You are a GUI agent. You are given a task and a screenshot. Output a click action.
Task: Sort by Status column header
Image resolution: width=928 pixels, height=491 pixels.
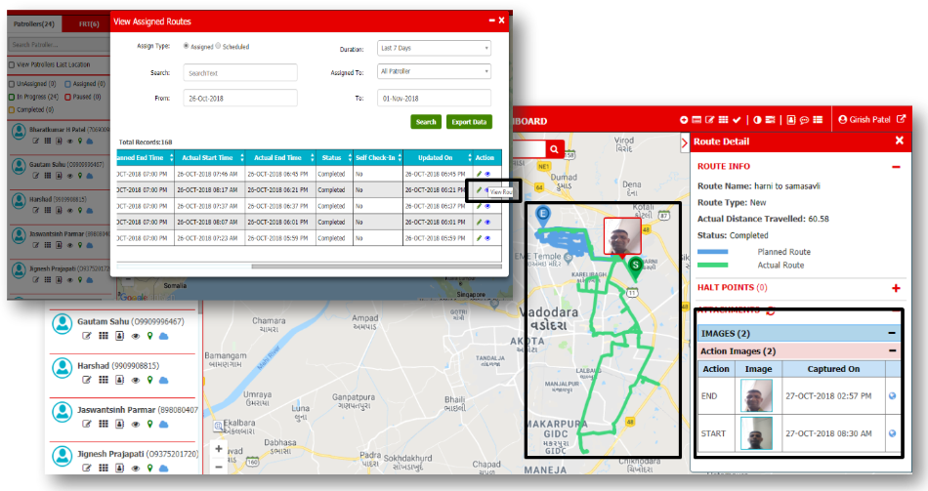334,158
